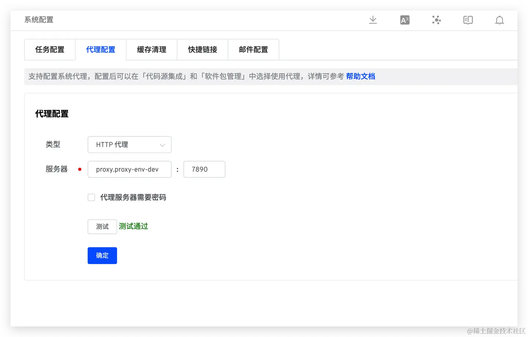Select the 代理配置 tab
528x337 pixels.
click(x=101, y=50)
